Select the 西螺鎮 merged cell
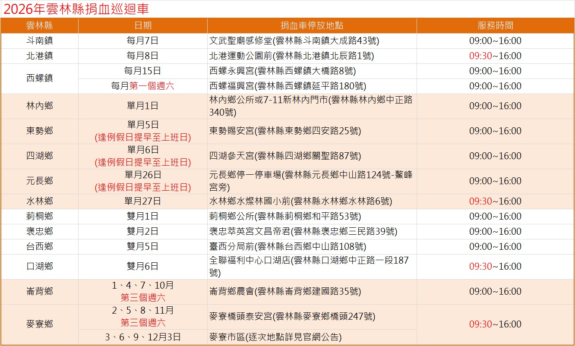The image size is (575, 346). pos(39,79)
